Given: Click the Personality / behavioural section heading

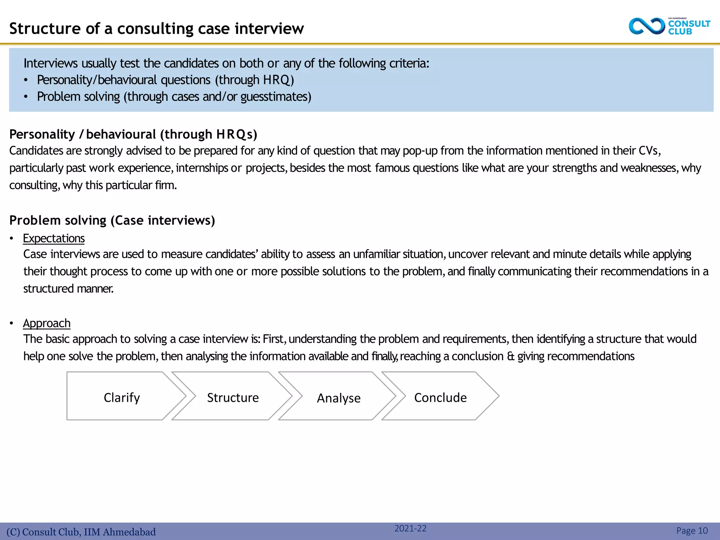Looking at the screenshot, I should point(133,134).
